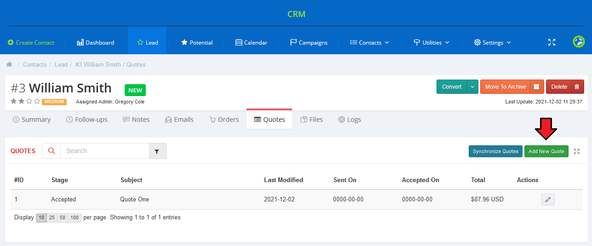Sort by the Stage column header

[60, 180]
